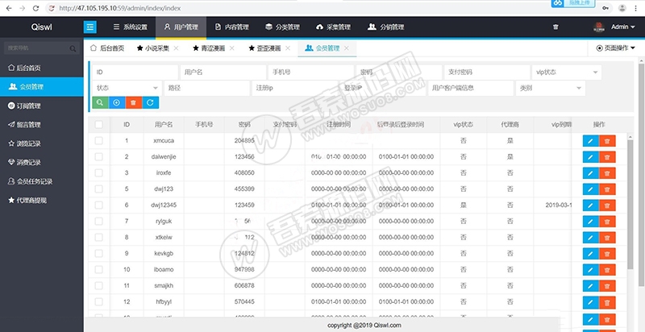Viewport: 645px width, 332px height.
Task: Tick the select-all checkbox in table header
Action: click(x=98, y=125)
